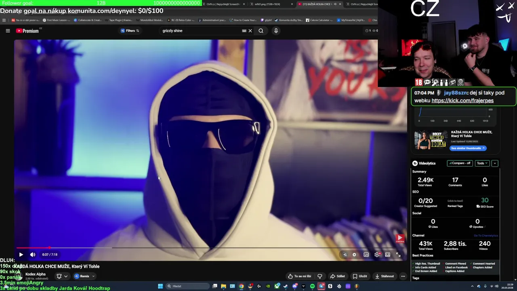Open the taskbar clock and date
This screenshot has width=517, height=291.
508,286
